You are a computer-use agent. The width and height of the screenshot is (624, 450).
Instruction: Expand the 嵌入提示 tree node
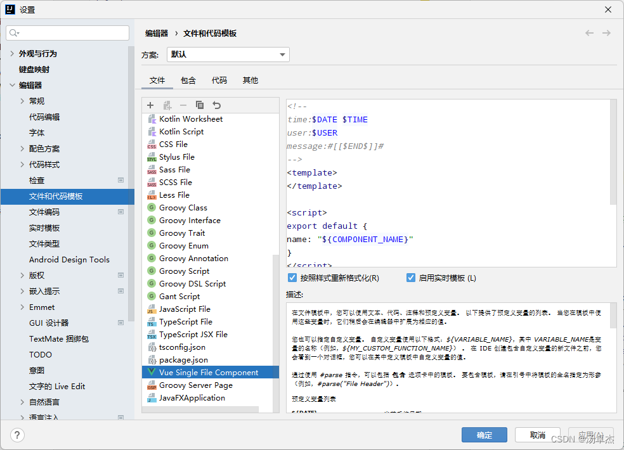tap(22, 292)
